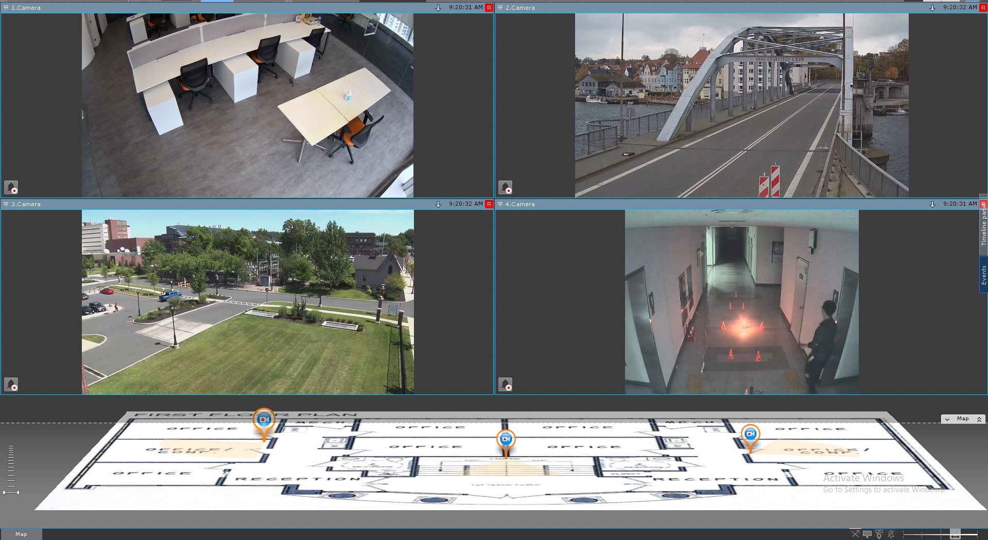Viewport: 988px width, 540px height.
Task: Click the Map button at bottom left
Action: pos(21,534)
